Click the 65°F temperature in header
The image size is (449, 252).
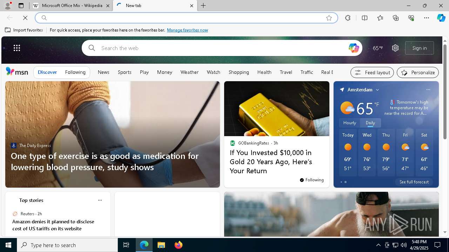tap(378, 48)
